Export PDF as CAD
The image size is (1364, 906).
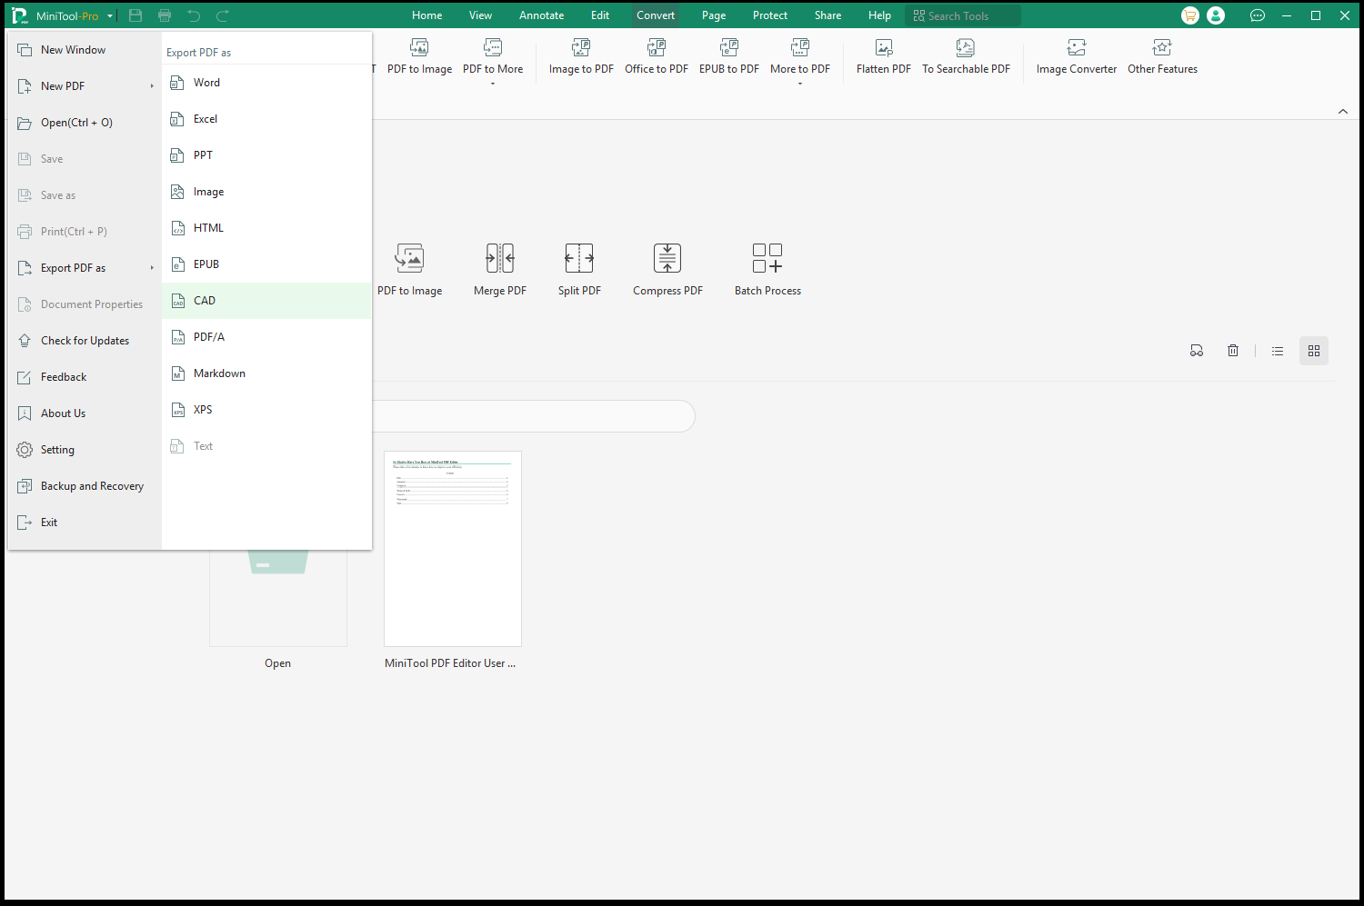click(x=266, y=301)
